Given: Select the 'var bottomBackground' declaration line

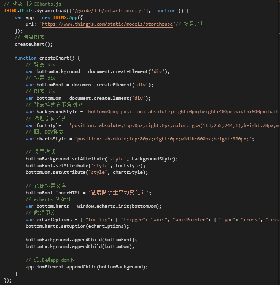Looking at the screenshot, I should pyautogui.click(x=98, y=71).
